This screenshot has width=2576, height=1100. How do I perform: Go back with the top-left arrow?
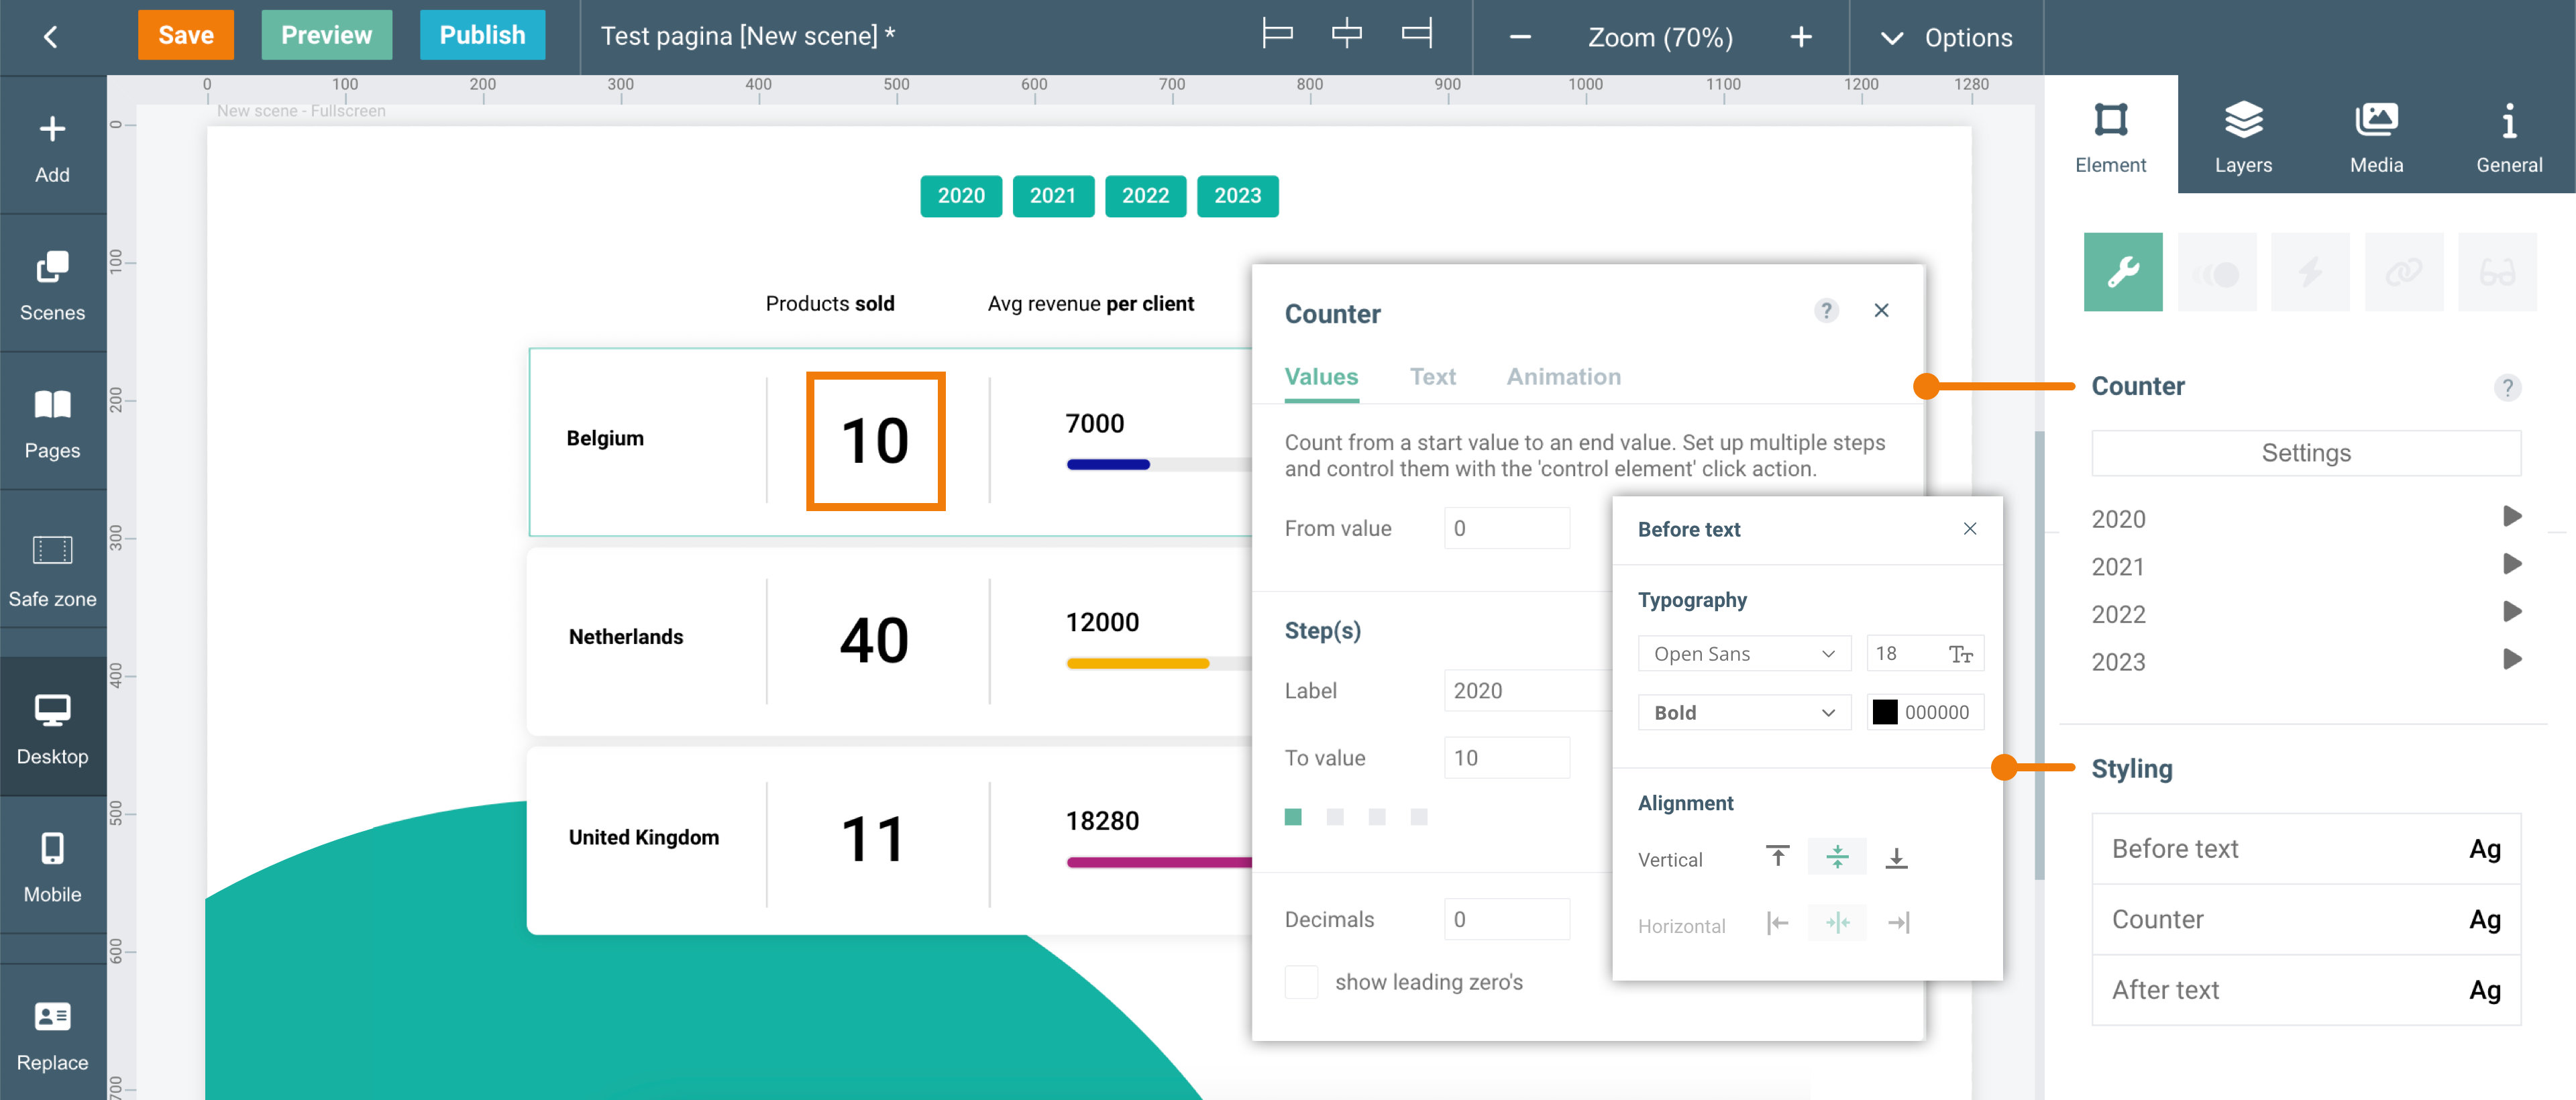pos(50,37)
